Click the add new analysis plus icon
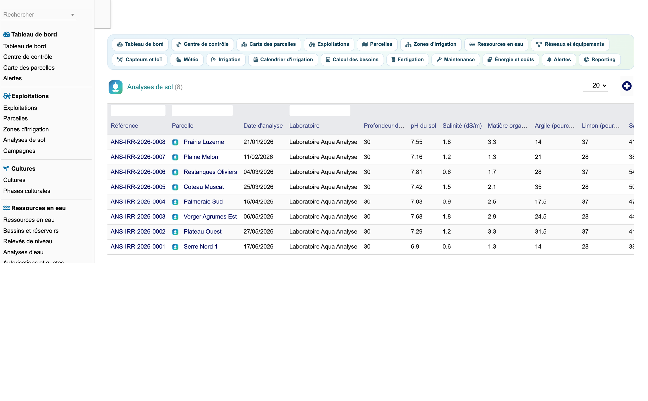 [627, 86]
